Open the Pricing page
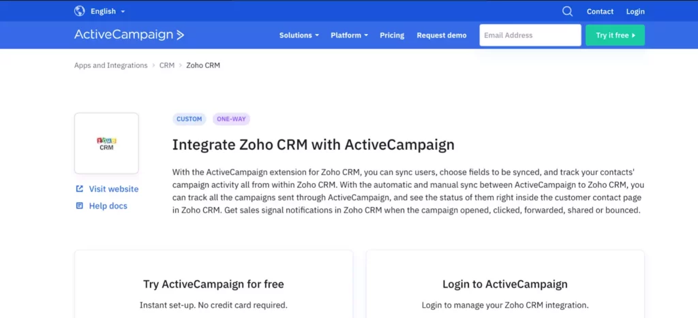Image resolution: width=698 pixels, height=318 pixels. (x=392, y=35)
